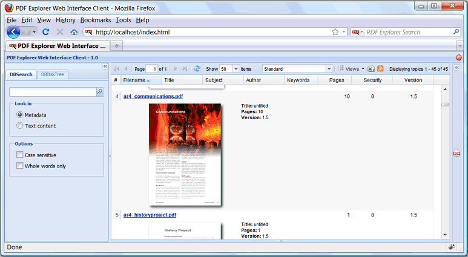Open a new browser tab with the plus button
468x257 pixels.
click(117, 46)
